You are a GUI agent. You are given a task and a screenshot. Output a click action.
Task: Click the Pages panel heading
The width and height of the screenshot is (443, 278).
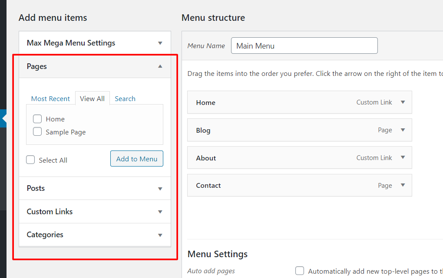tap(37, 66)
